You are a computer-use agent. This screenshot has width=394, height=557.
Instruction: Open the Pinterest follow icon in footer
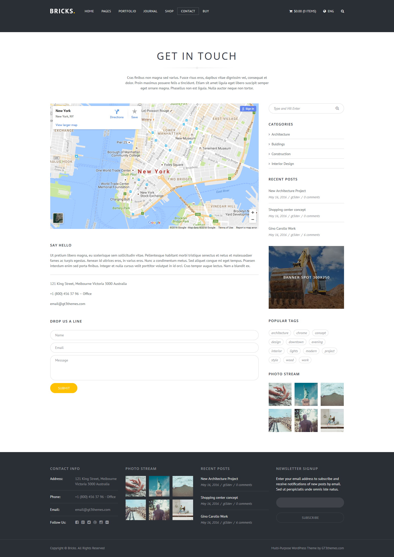coord(83,522)
